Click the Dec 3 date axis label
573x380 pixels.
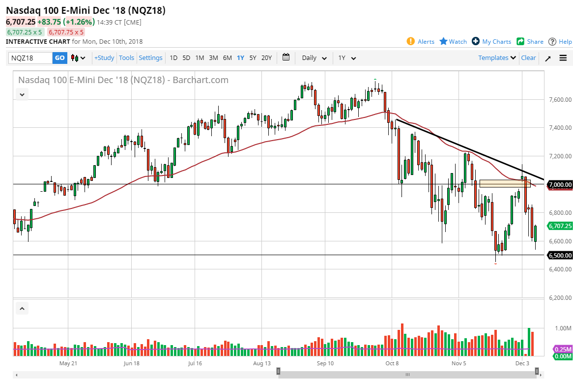coord(522,363)
